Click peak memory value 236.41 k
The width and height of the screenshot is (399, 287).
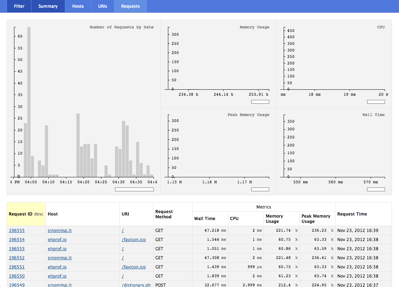coord(323,258)
